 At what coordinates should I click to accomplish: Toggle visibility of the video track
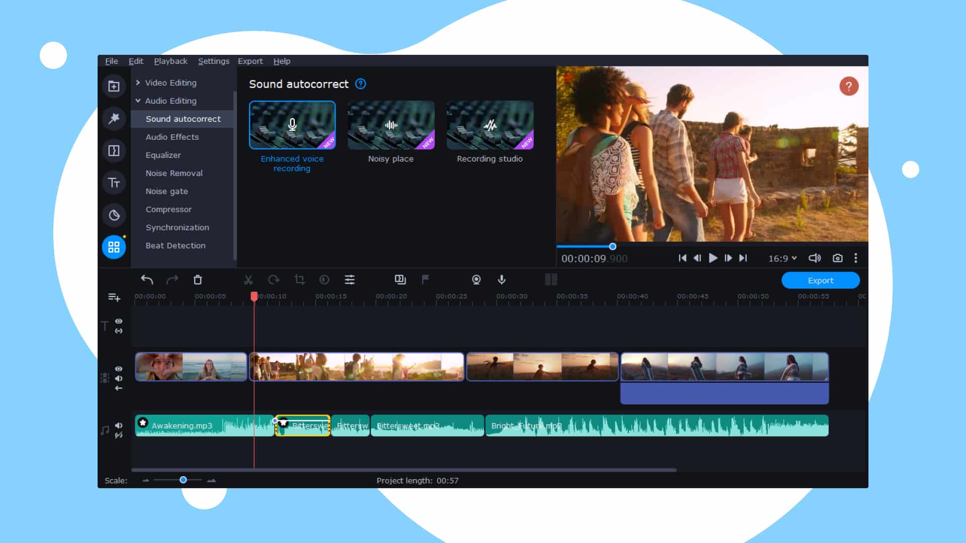[x=119, y=369]
